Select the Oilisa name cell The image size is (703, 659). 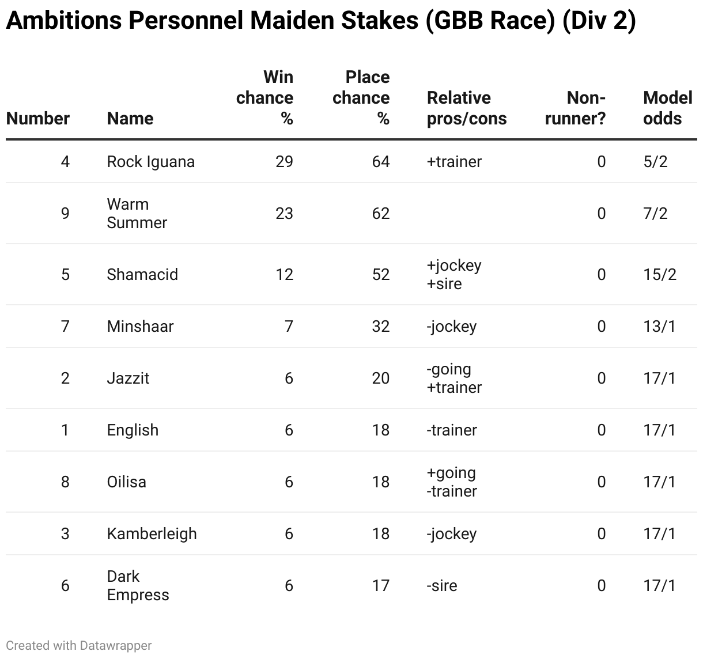click(x=127, y=482)
